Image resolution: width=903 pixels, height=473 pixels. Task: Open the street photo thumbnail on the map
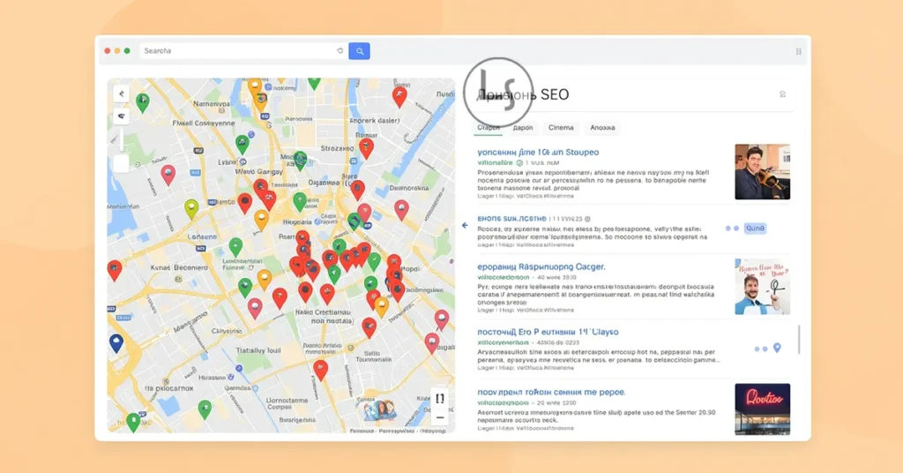pyautogui.click(x=378, y=410)
